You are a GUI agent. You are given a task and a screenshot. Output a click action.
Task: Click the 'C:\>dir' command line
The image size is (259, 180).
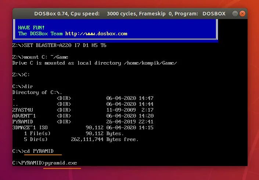coord(23,86)
